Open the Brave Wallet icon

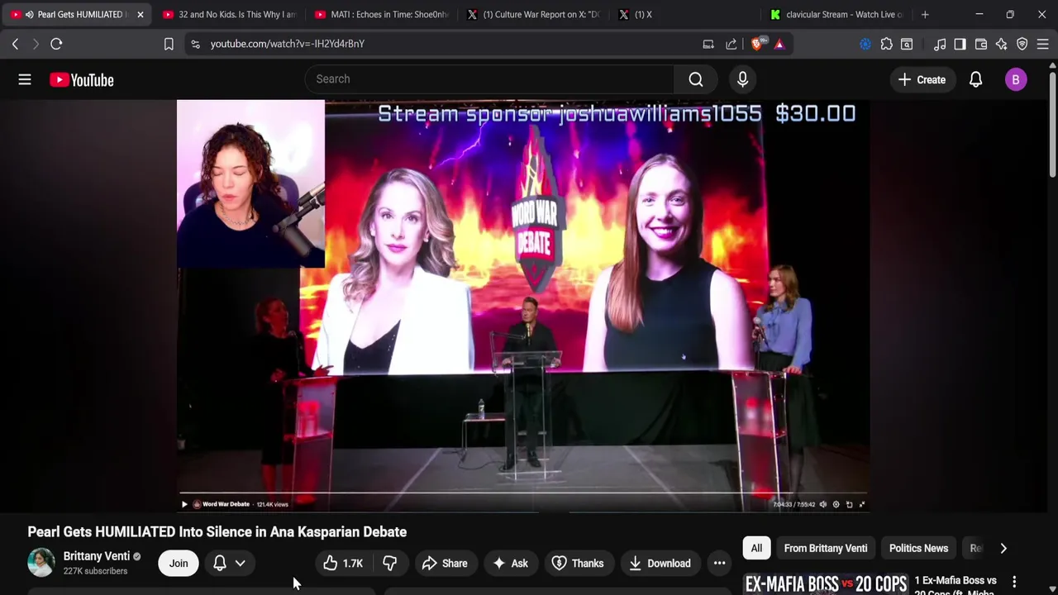click(x=981, y=44)
